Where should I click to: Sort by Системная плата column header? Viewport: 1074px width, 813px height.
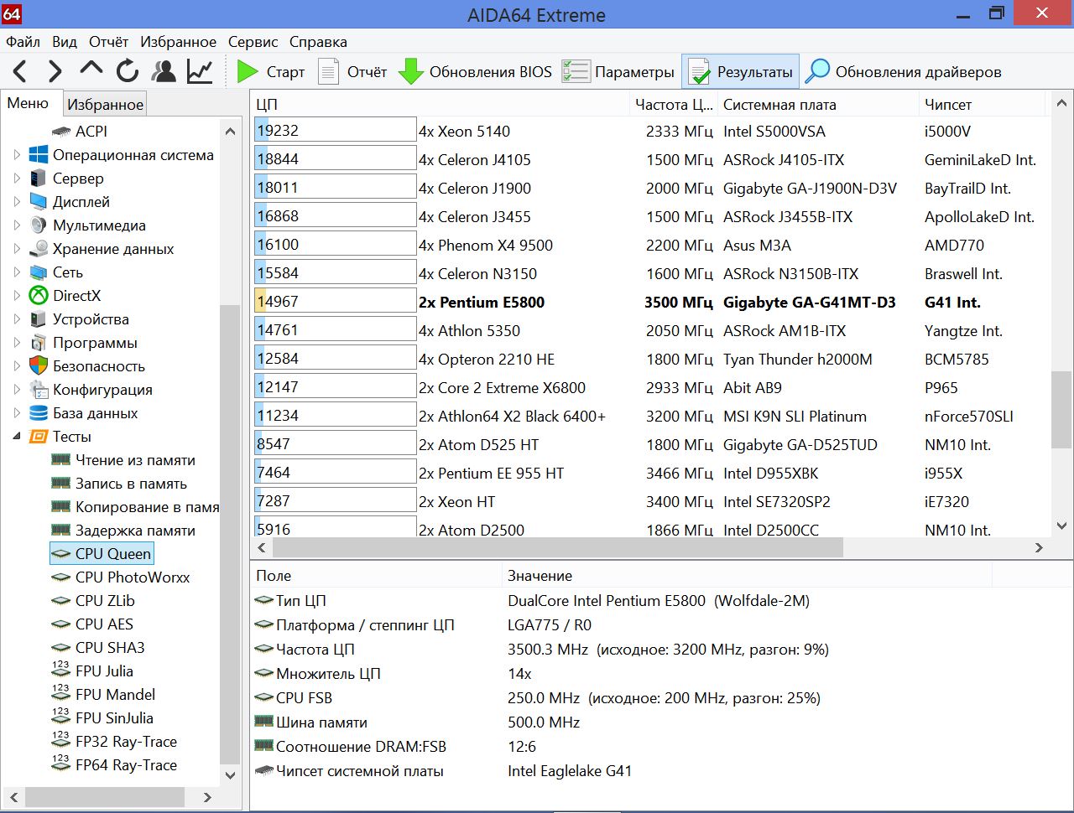pos(818,105)
